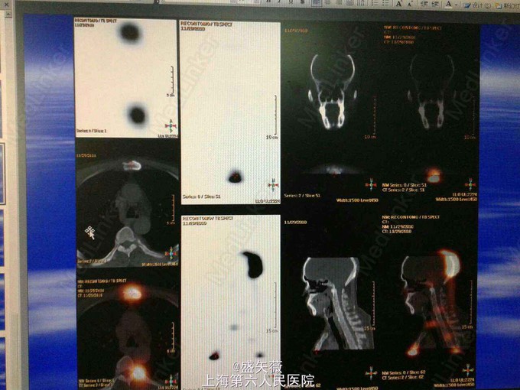Toggle Bold formatting in the toolbar
520x390 pixels.
(267, 2)
